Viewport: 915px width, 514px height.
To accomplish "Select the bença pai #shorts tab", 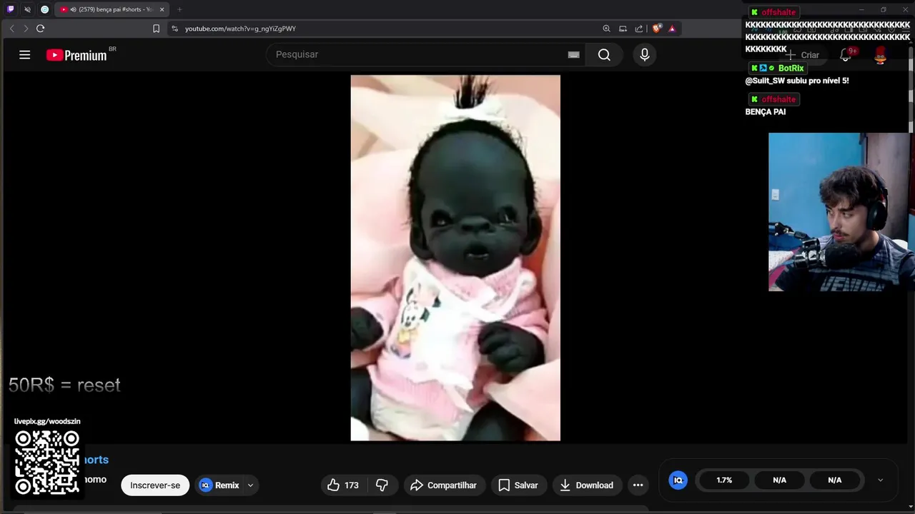I will pyautogui.click(x=112, y=9).
